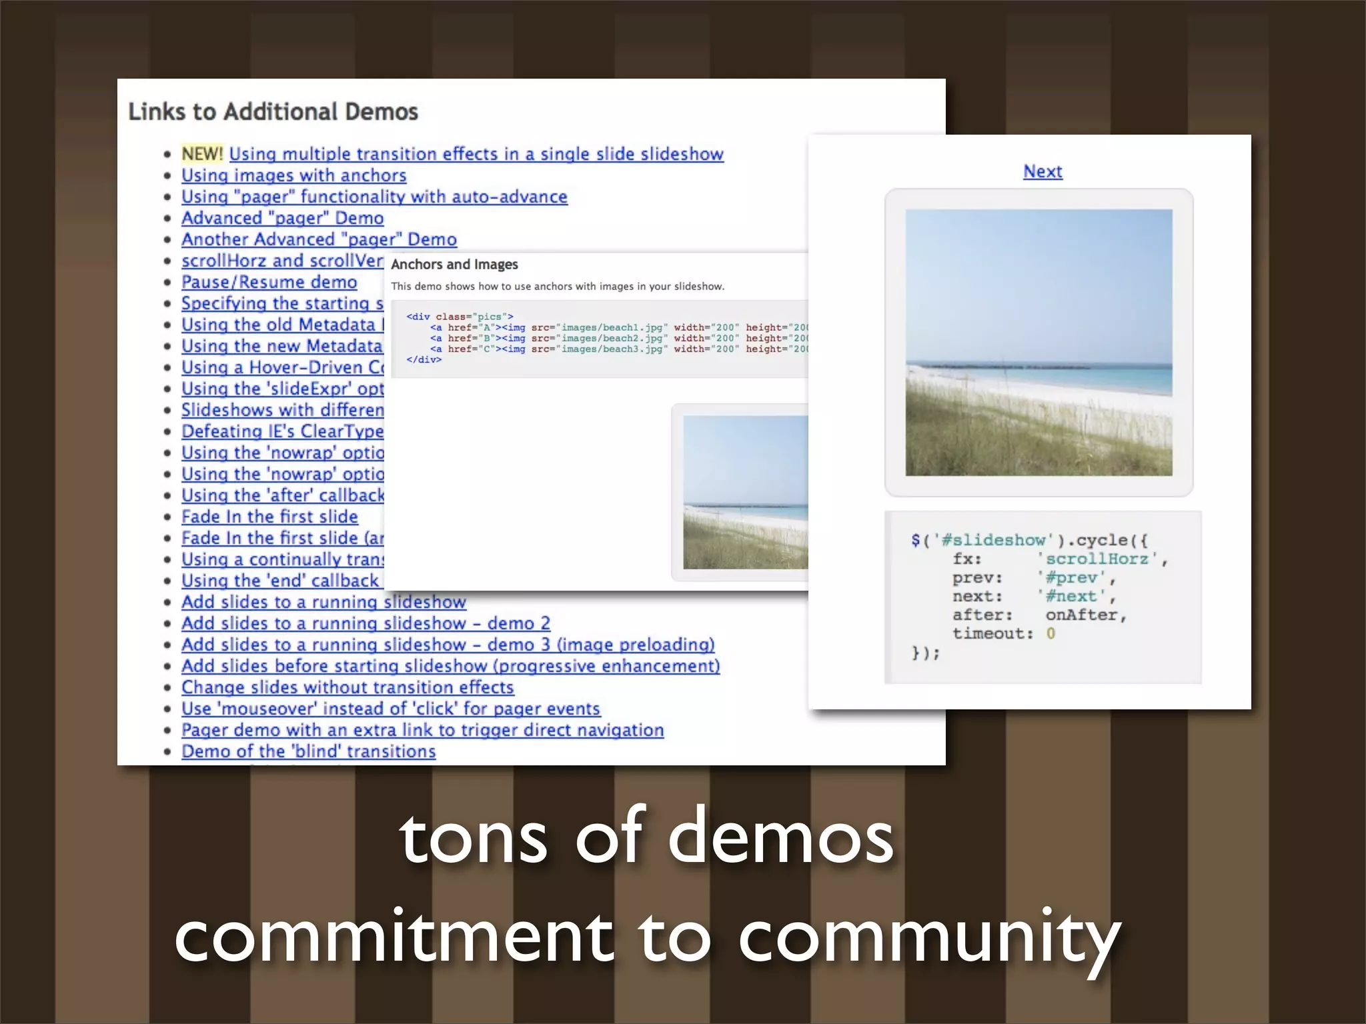Open 'Add slides to a running slideshow' link

pos(323,602)
